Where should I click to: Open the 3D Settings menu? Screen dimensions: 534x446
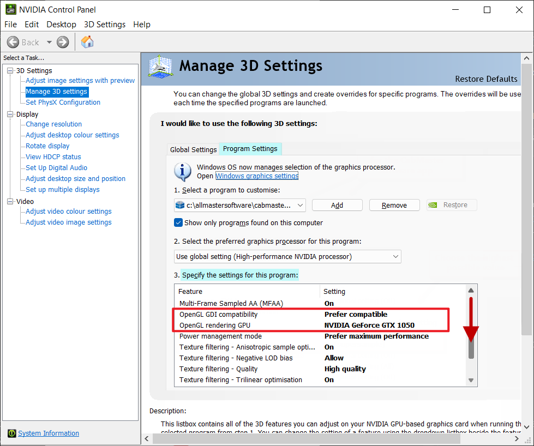coord(105,25)
